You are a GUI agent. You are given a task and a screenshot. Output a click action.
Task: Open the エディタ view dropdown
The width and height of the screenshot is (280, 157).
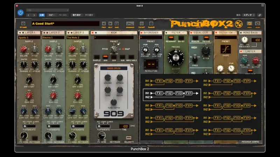[249, 15]
